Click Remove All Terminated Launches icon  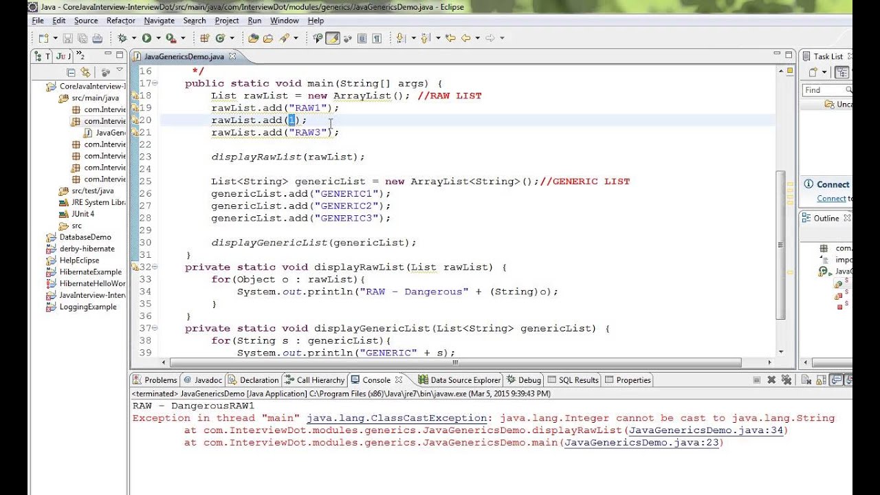[786, 379]
